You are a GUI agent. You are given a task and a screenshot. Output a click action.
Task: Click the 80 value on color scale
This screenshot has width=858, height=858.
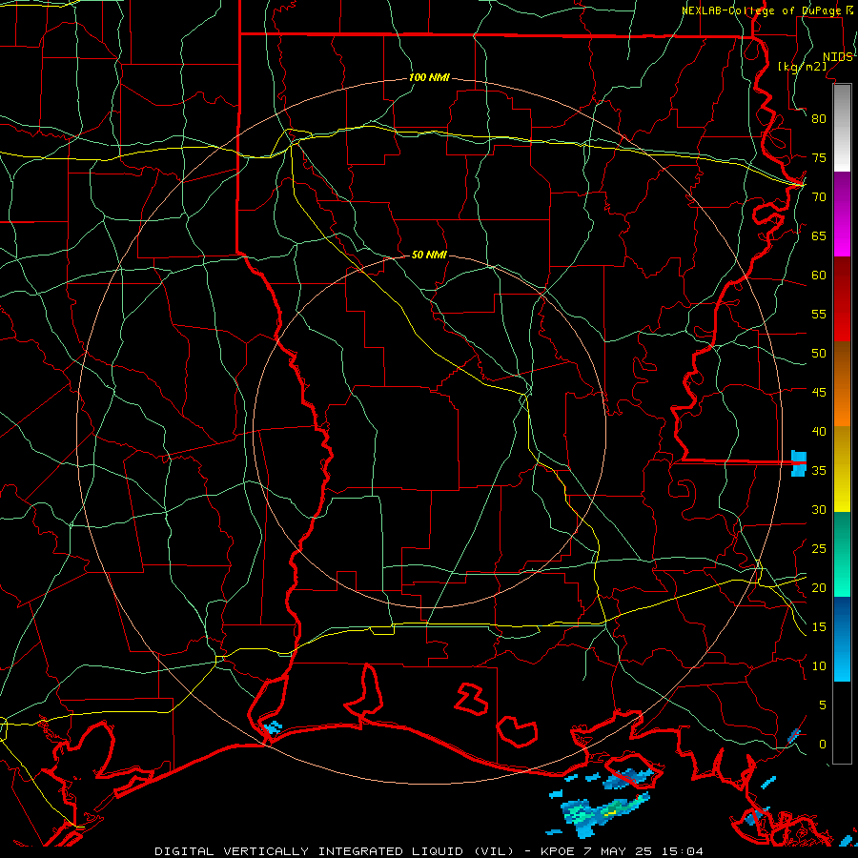click(x=819, y=119)
